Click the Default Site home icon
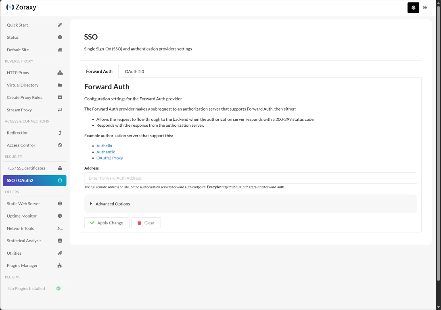This screenshot has width=441, height=310. [60, 50]
